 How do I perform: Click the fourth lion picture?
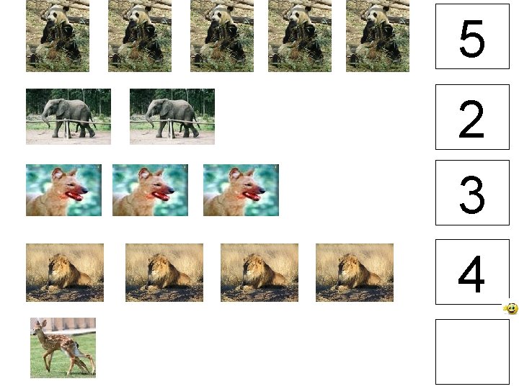click(x=355, y=272)
